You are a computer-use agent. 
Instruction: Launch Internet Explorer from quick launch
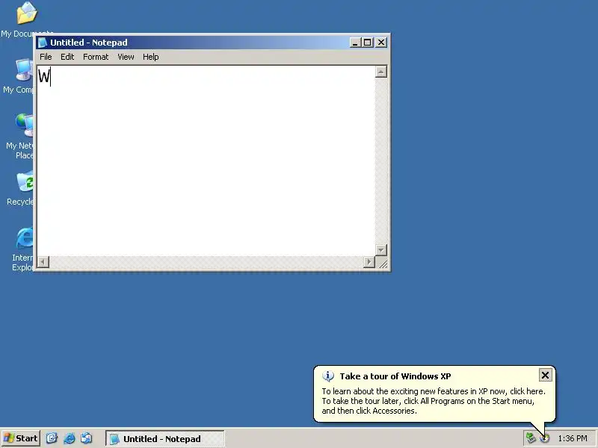(x=69, y=438)
